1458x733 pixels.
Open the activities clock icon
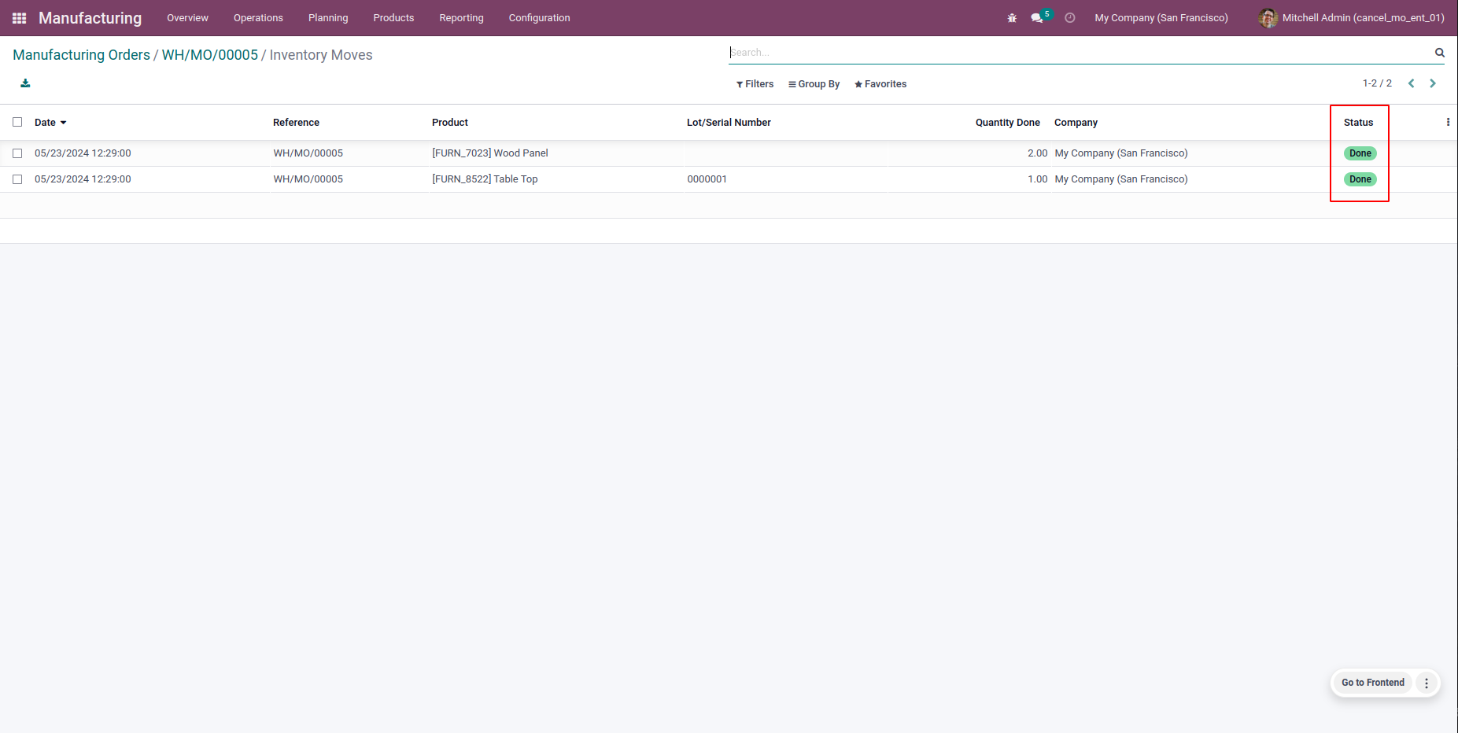point(1070,18)
